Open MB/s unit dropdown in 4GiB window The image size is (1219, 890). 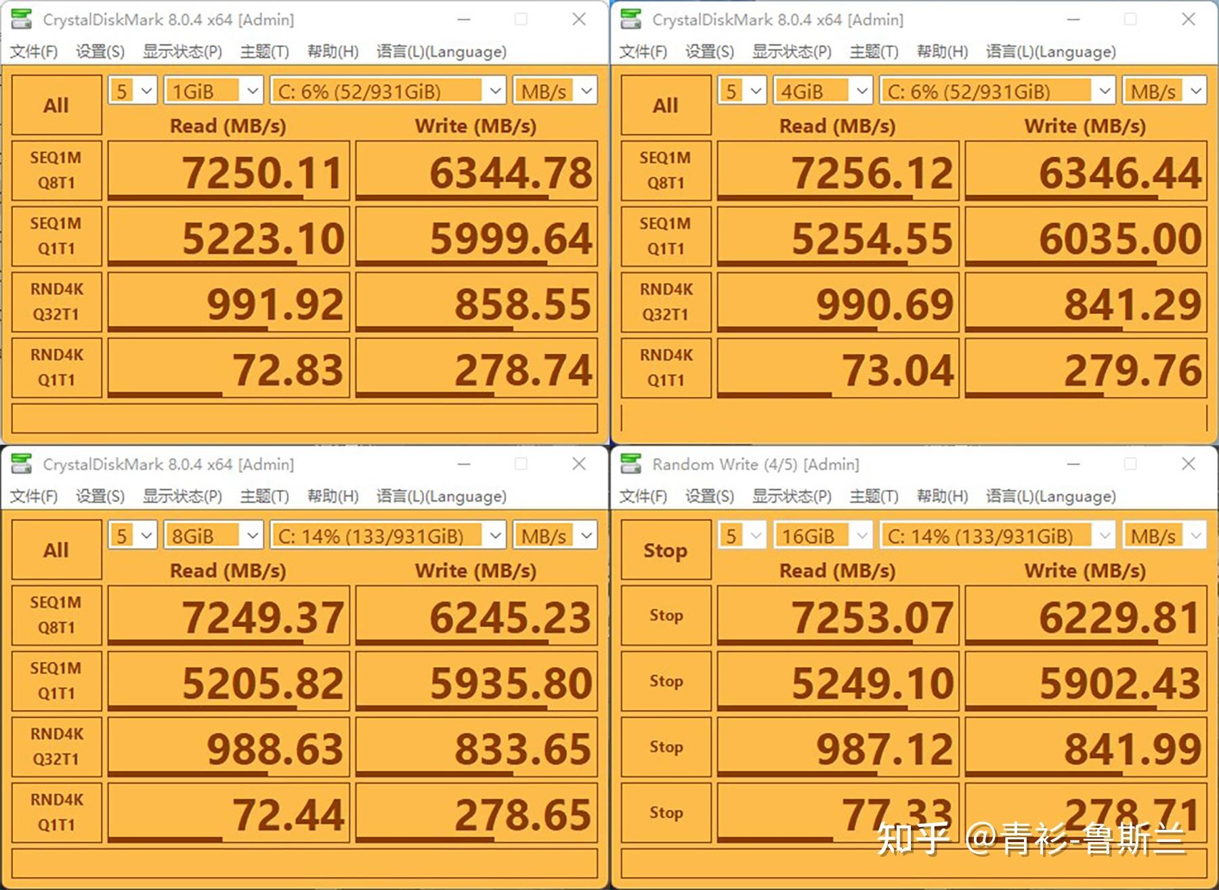[x=1165, y=91]
